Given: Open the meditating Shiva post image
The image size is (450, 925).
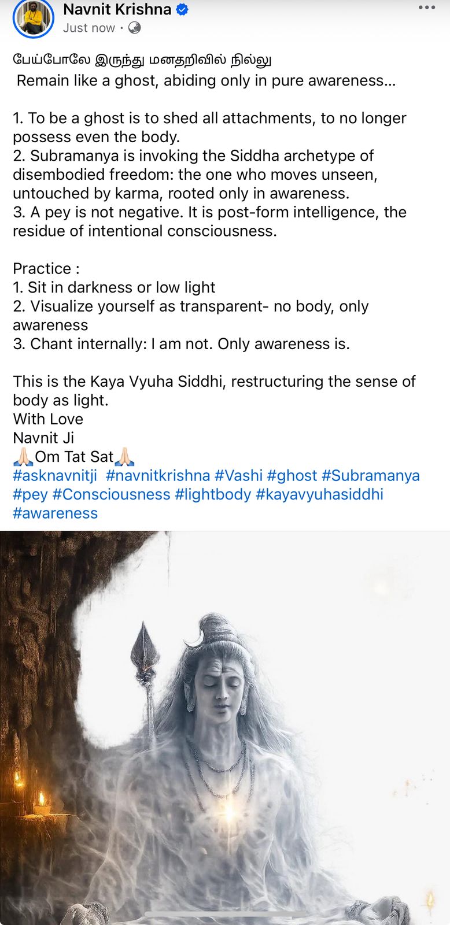Looking at the screenshot, I should tap(225, 728).
